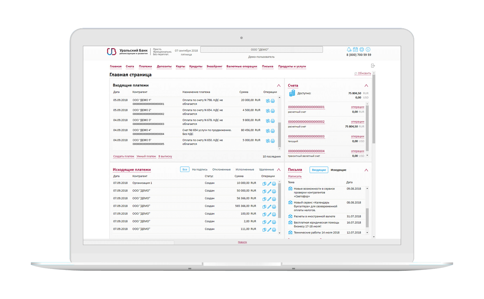The height and width of the screenshot is (299, 484).
Task: Open the settings gear icon
Action: [362, 50]
